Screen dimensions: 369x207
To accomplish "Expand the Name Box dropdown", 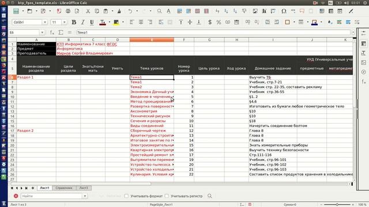I will tap(42, 33).
